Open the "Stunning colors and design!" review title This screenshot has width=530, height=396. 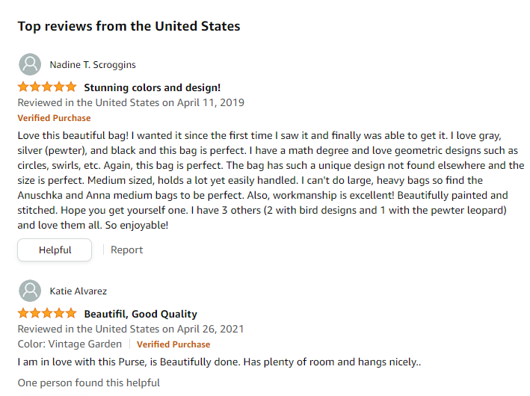tap(152, 87)
